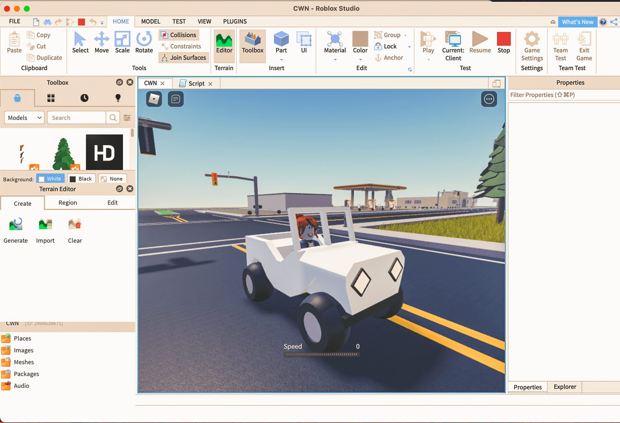620x423 pixels.
Task: Switch the Current: Client view
Action: tap(453, 46)
